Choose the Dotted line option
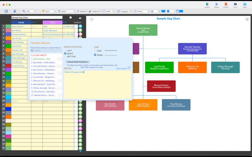The height and width of the screenshot is (157, 252). [95, 55]
